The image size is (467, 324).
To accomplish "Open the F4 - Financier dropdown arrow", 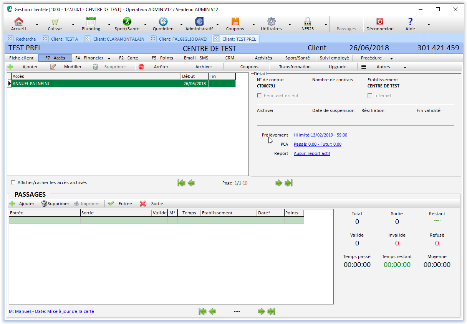I will 109,58.
